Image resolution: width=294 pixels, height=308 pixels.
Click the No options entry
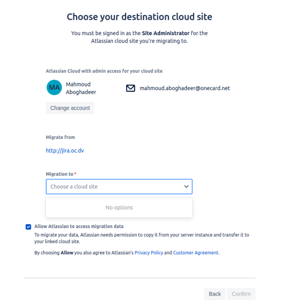(x=119, y=208)
